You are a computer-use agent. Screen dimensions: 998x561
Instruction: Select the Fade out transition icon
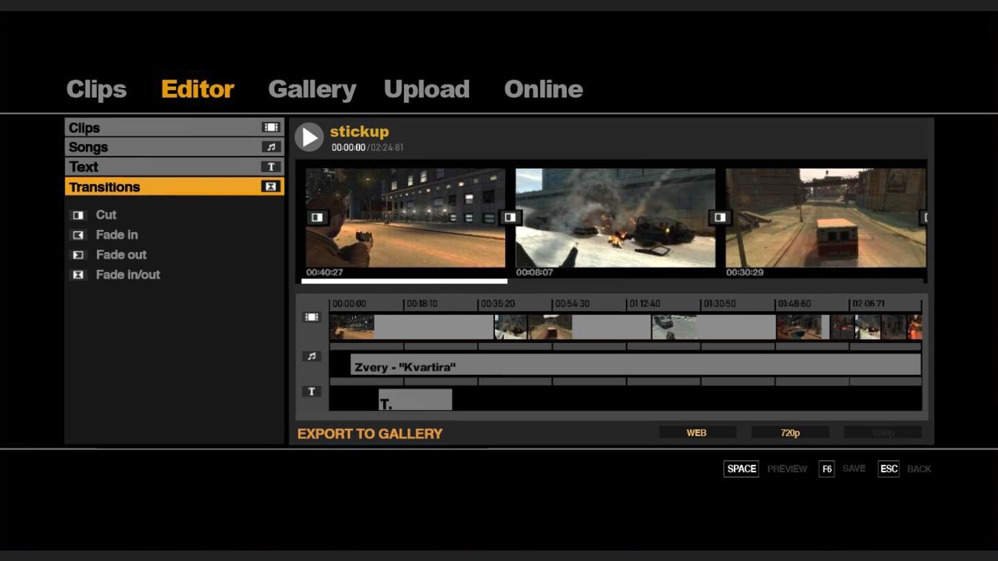(x=78, y=255)
